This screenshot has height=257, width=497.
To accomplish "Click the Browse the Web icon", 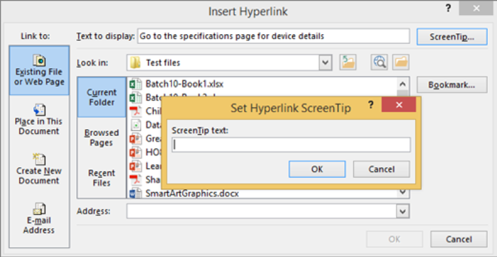I will (x=380, y=62).
